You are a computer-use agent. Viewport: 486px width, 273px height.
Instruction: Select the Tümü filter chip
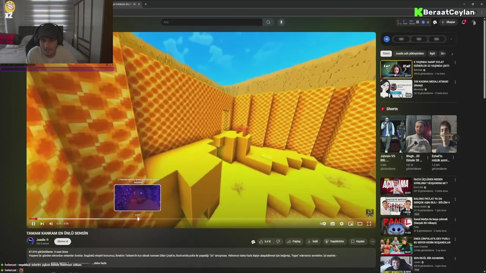(386, 54)
